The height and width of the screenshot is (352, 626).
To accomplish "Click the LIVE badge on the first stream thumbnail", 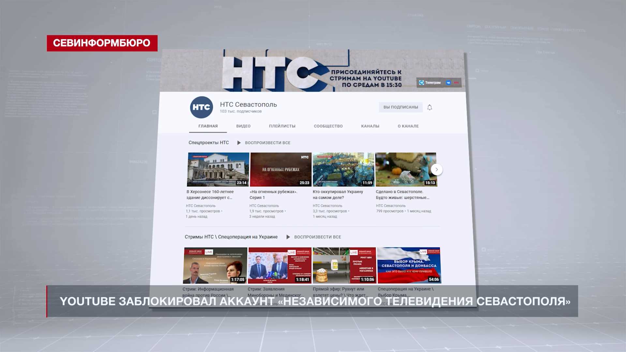I will pos(209,252).
